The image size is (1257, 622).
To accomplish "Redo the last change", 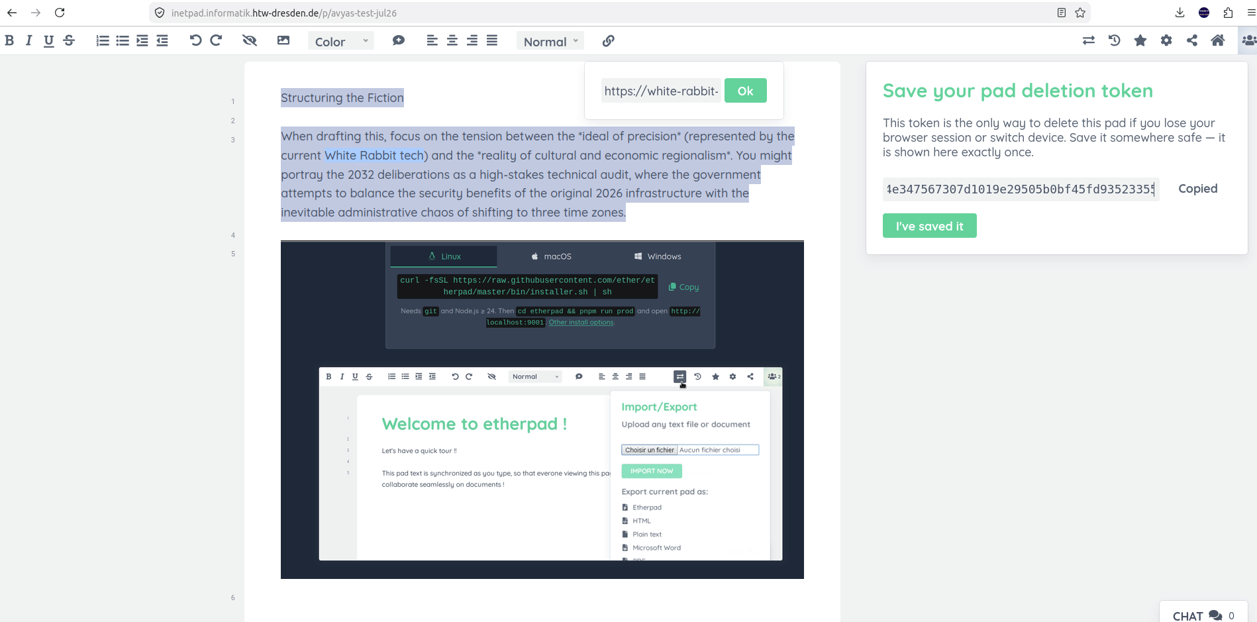I will [x=216, y=40].
